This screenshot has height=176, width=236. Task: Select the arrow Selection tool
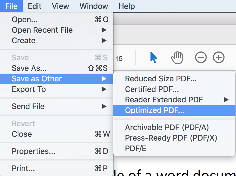click(154, 57)
